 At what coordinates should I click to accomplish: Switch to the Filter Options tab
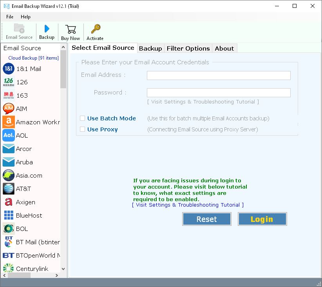[188, 49]
